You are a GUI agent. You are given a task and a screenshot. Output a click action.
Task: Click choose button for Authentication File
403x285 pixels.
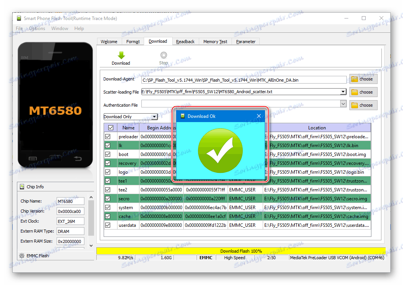[x=363, y=105]
